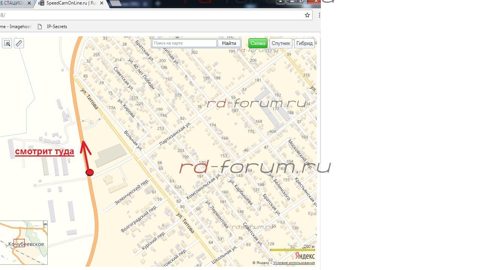Viewport: 504px width, 270px height.
Task: Click house number 62А on the map
Action: tap(178, 187)
